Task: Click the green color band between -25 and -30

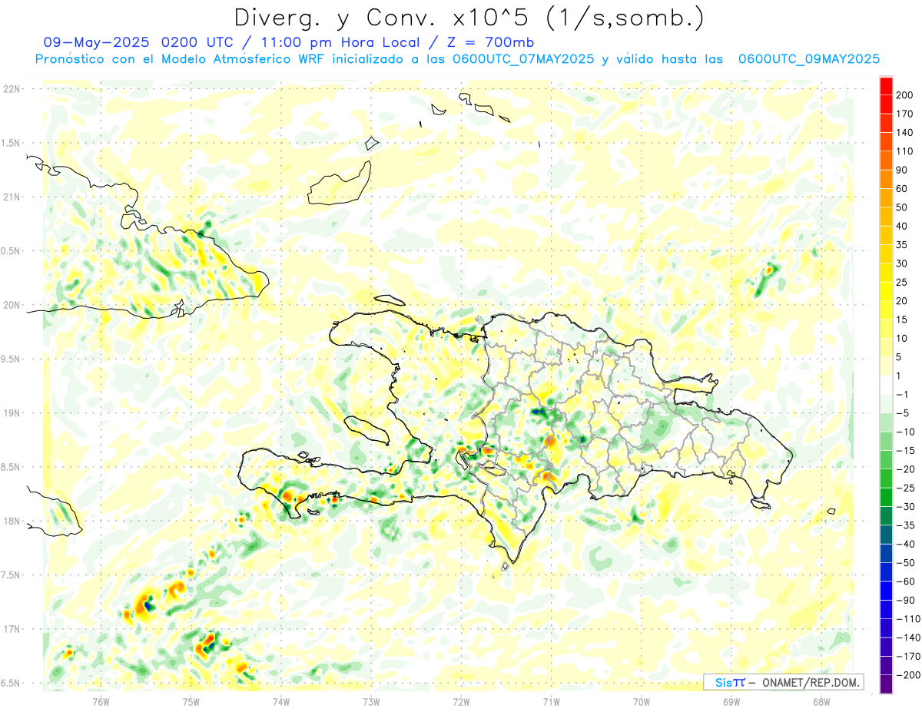Action: point(886,497)
